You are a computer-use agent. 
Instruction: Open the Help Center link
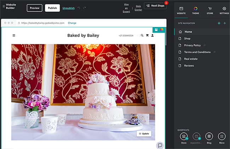138,8
